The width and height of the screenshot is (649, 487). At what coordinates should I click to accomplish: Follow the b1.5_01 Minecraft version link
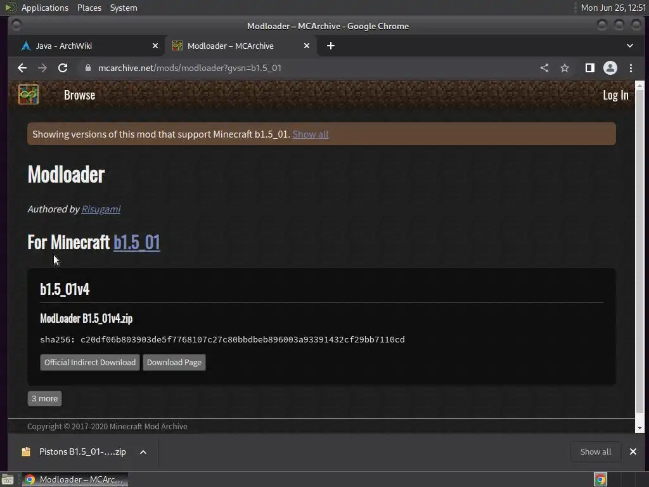click(137, 242)
